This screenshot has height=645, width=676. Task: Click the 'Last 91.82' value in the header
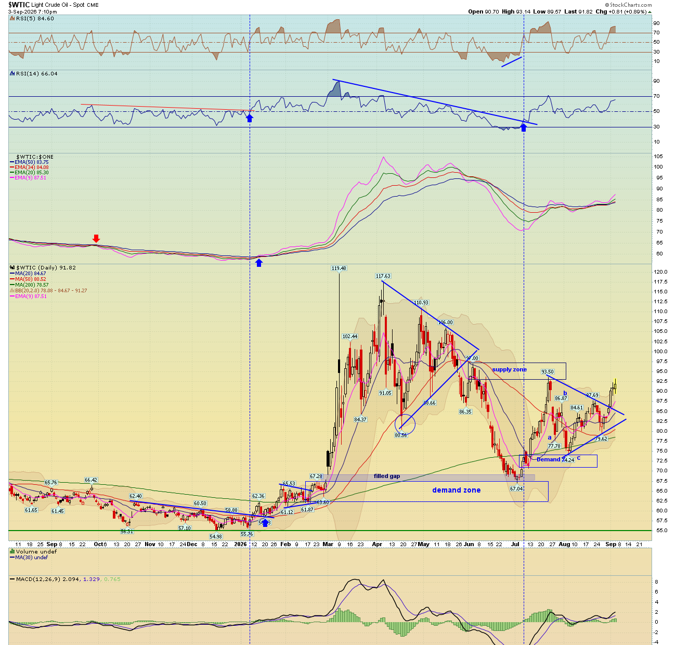578,11
